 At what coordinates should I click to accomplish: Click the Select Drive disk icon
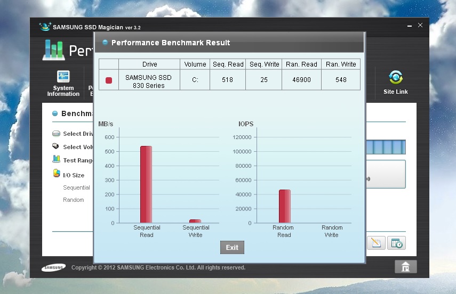[x=56, y=134]
